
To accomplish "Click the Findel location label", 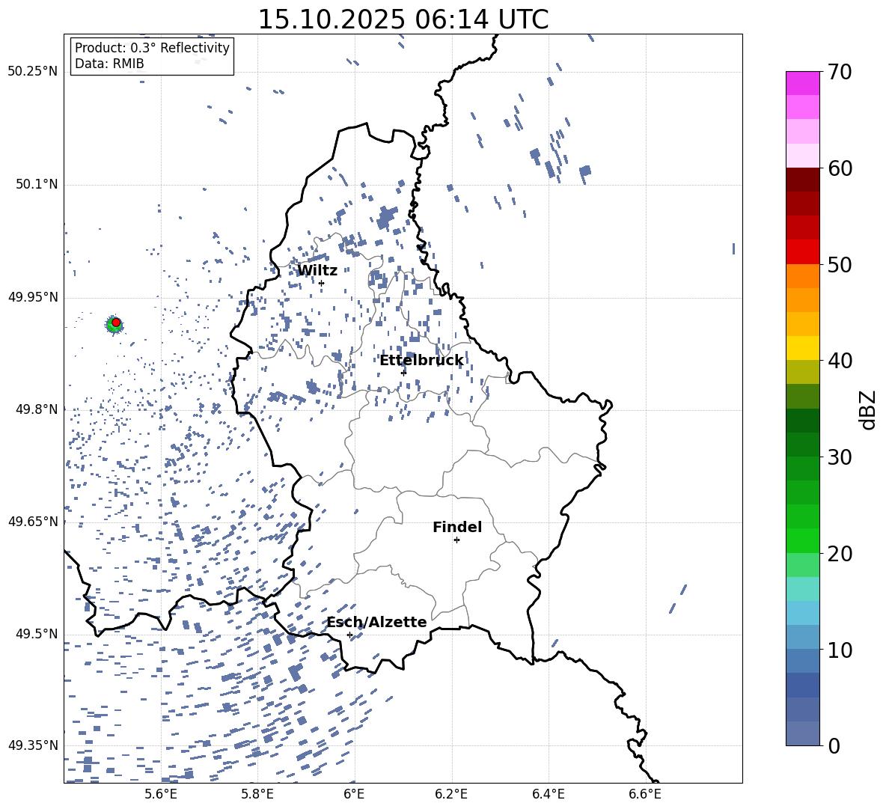I will [457, 527].
